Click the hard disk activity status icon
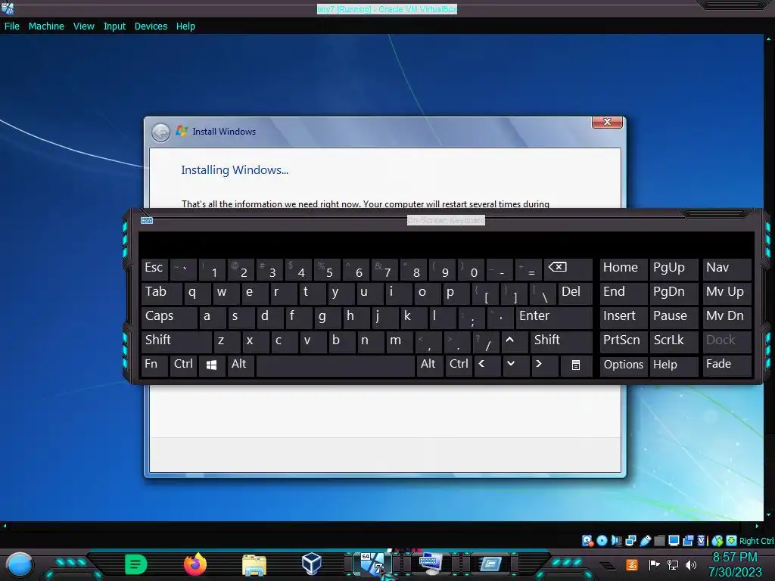Image resolution: width=775 pixels, height=581 pixels. 587,541
